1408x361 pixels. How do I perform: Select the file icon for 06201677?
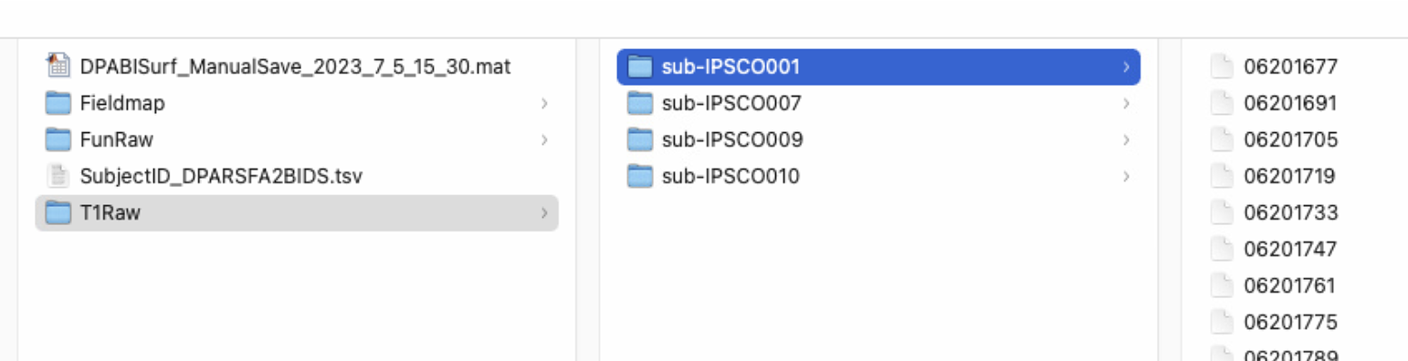point(1221,67)
